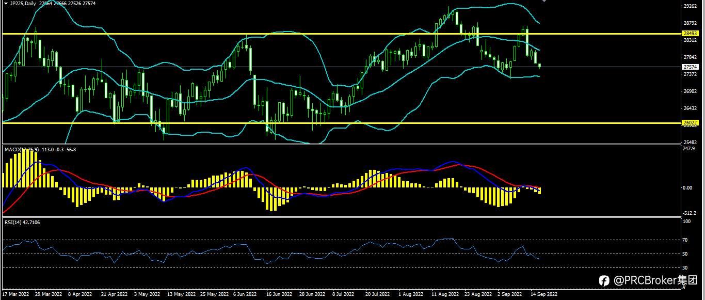Click the 23 Aug 2022 date label
Image resolution: width=705 pixels, height=300 pixels.
point(478,294)
